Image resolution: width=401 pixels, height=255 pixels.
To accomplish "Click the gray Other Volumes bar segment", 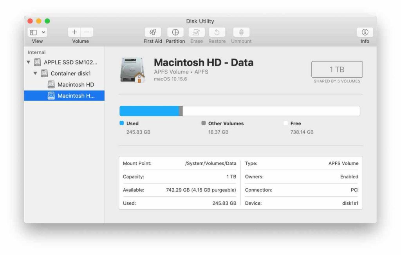I will [181, 111].
